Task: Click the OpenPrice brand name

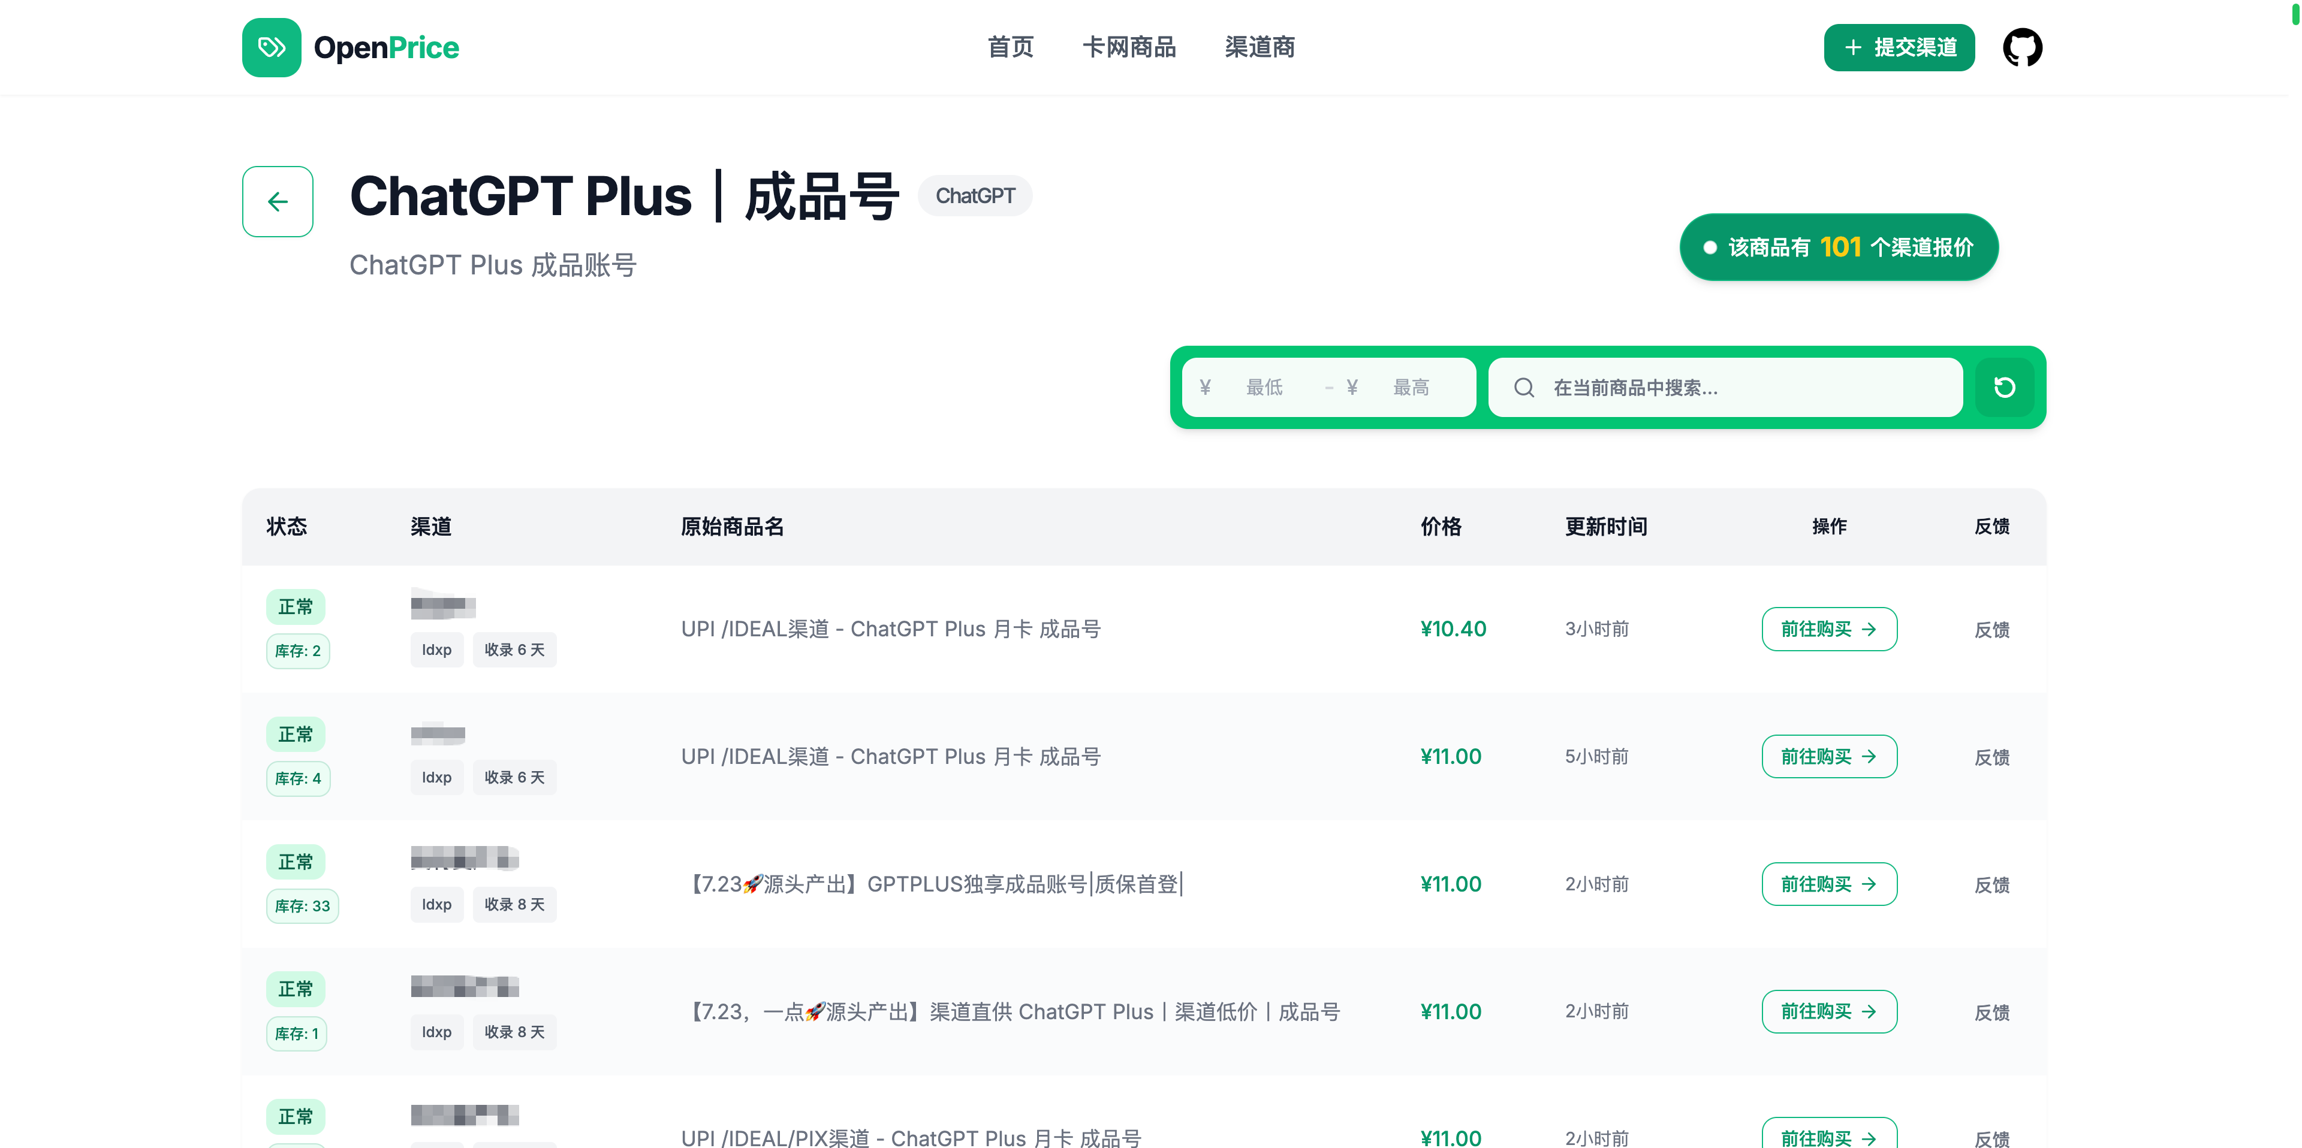Action: (x=386, y=47)
